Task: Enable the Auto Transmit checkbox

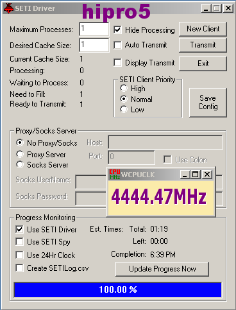Action: coord(117,45)
